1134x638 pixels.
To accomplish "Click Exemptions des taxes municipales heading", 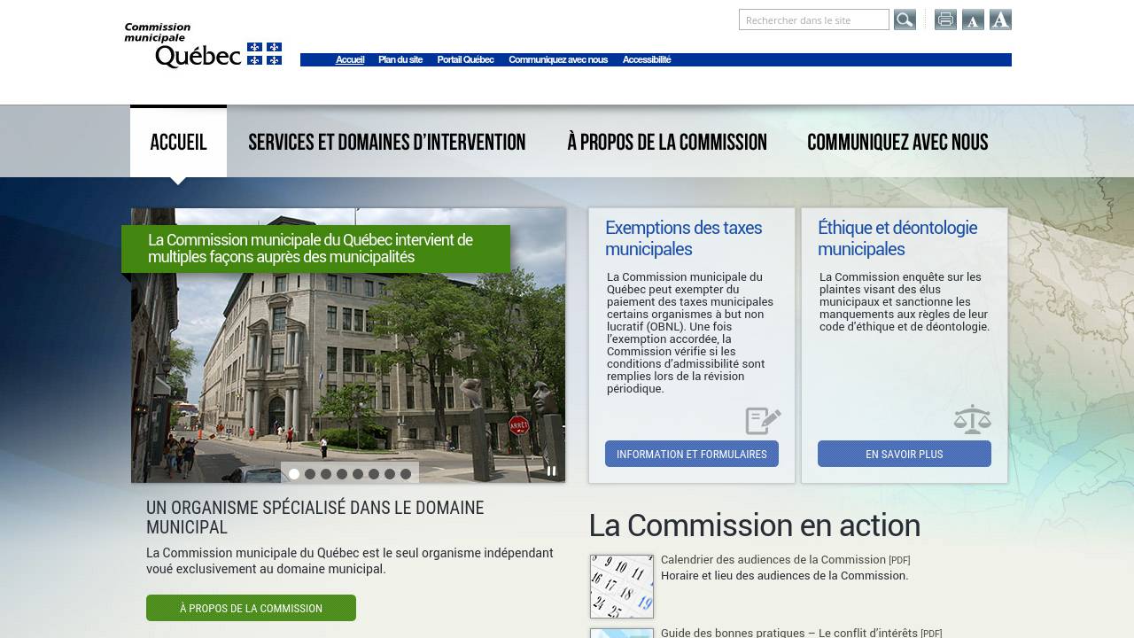I will click(x=683, y=238).
